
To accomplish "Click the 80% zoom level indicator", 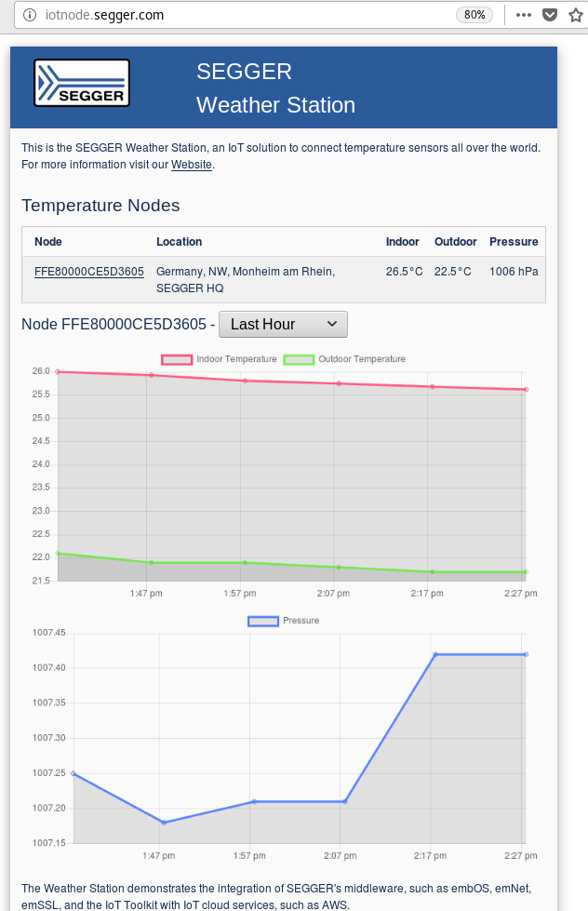I will point(474,15).
